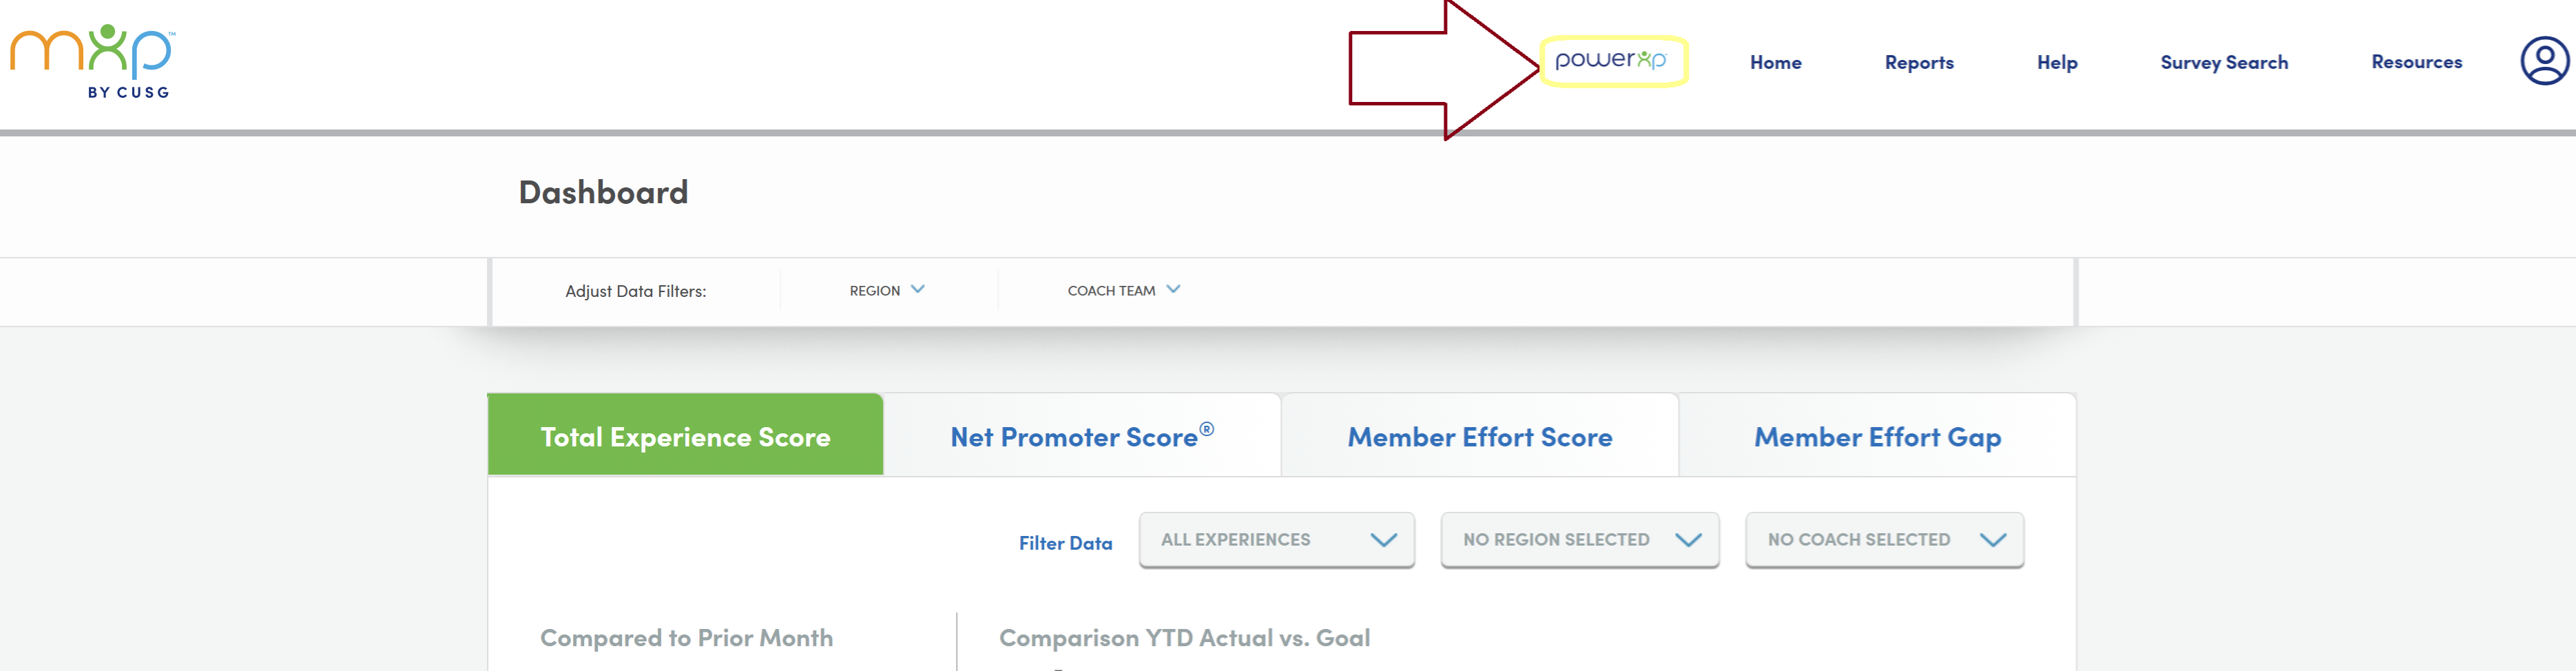Select the Member Effort Gap tab
Viewport: 2576px width, 671px height.
click(1878, 436)
